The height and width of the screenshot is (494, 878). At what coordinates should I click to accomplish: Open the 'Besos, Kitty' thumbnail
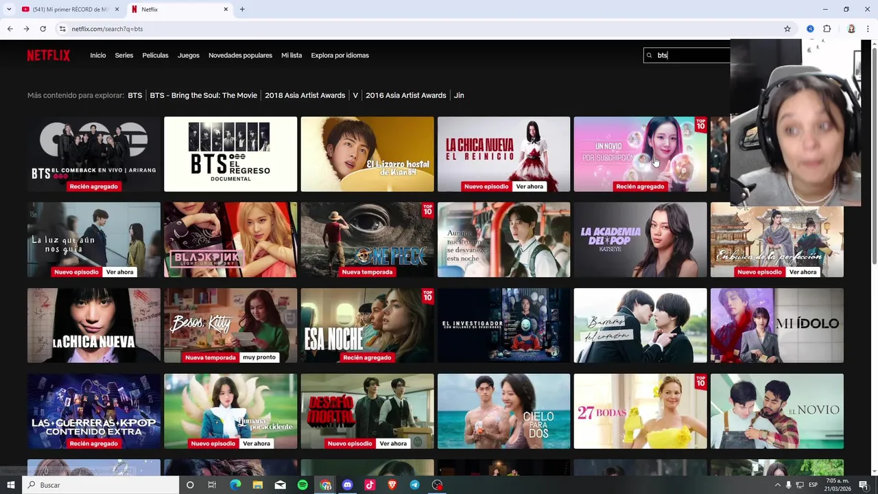[230, 325]
